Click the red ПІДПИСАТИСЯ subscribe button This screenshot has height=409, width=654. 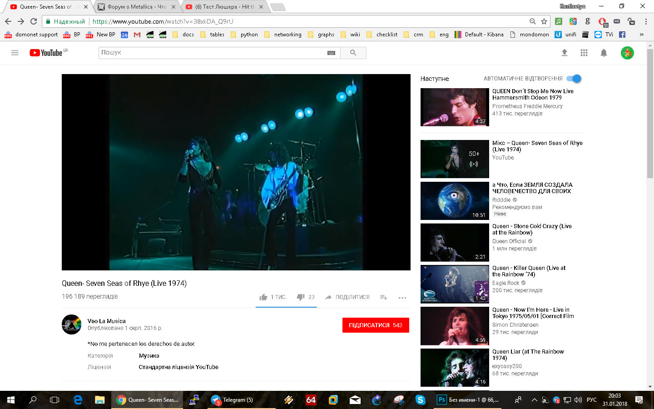tap(376, 325)
